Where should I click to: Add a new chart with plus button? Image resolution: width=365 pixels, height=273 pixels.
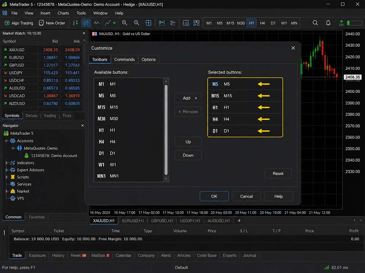coord(239,221)
